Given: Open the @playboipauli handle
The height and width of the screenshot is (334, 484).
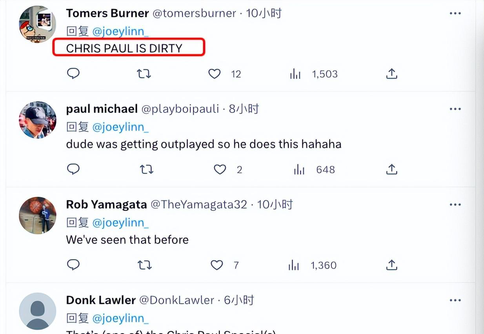Looking at the screenshot, I should click(x=180, y=109).
